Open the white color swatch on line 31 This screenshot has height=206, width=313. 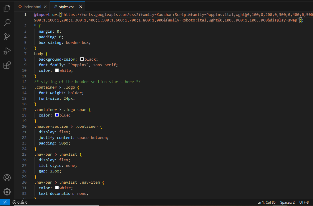[57, 188]
